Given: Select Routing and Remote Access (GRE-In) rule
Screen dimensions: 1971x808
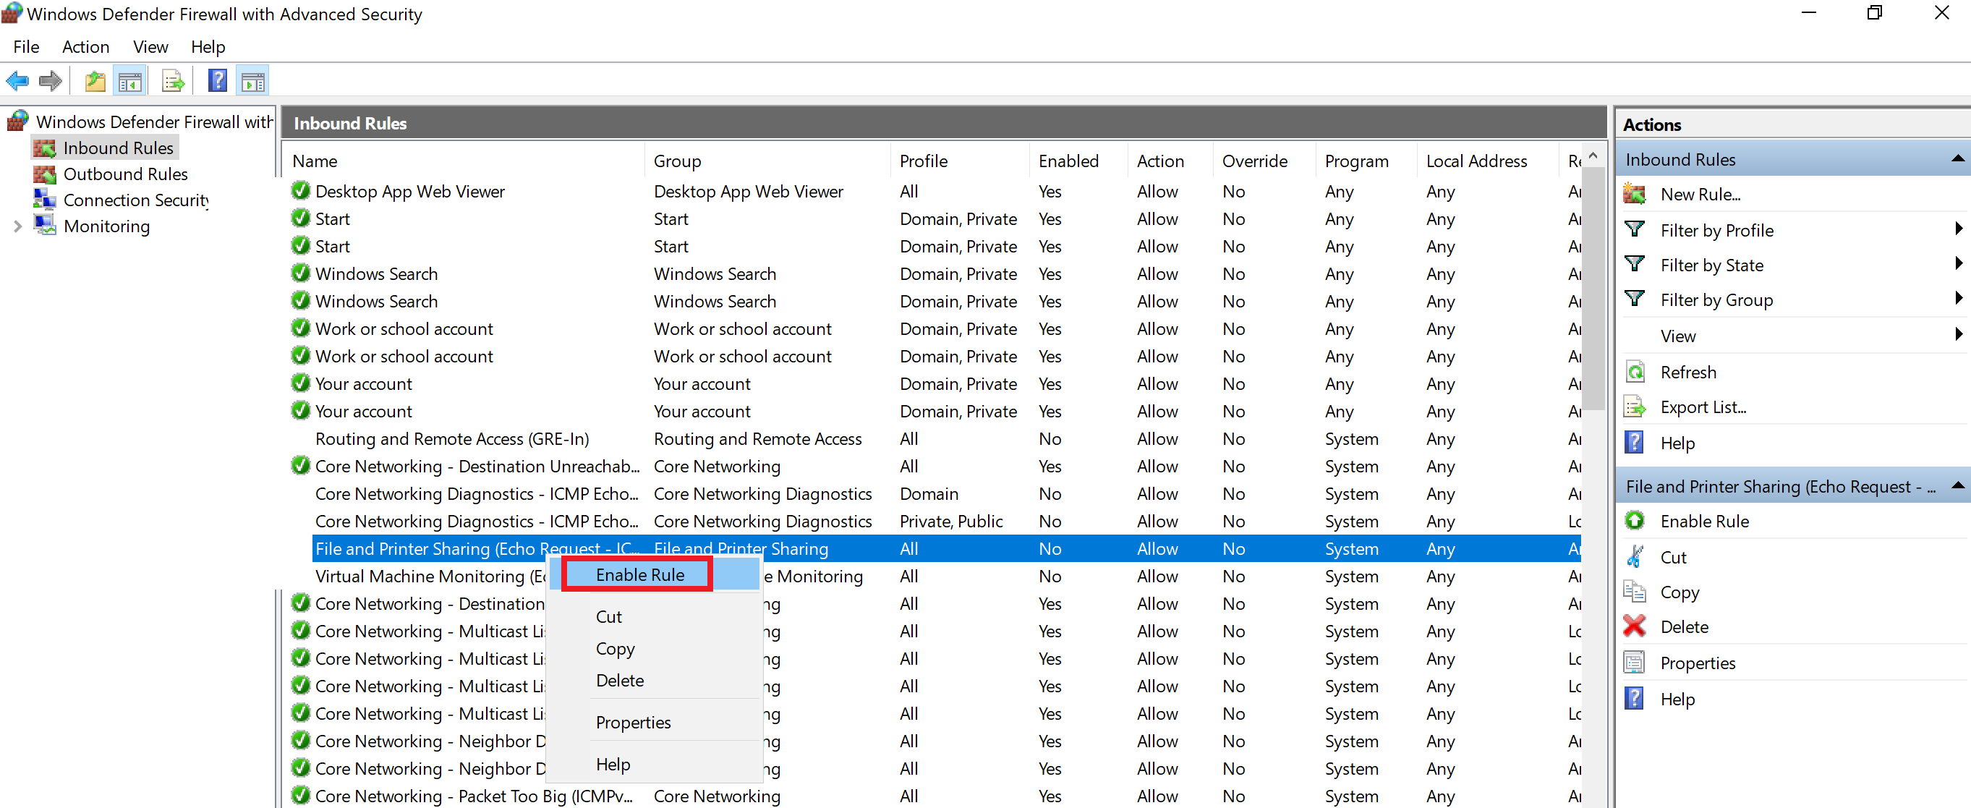Looking at the screenshot, I should tap(451, 439).
